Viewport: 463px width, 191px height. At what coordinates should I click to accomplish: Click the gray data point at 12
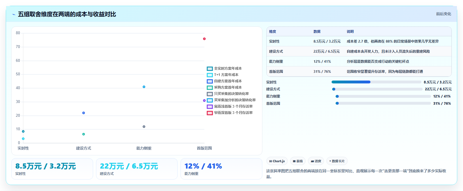click(x=144, y=127)
